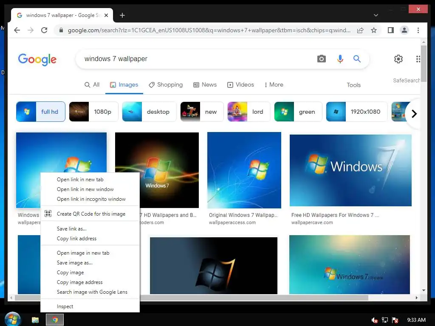Open the Chrome three-dot menu
435x326 pixels.
click(418, 30)
